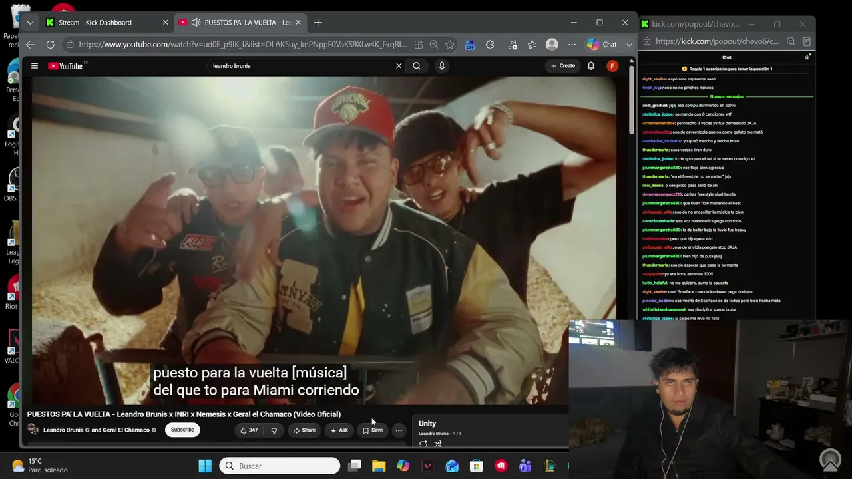Expand the tab actions chevron menu
Screen dimensions: 852x479
click(x=30, y=22)
